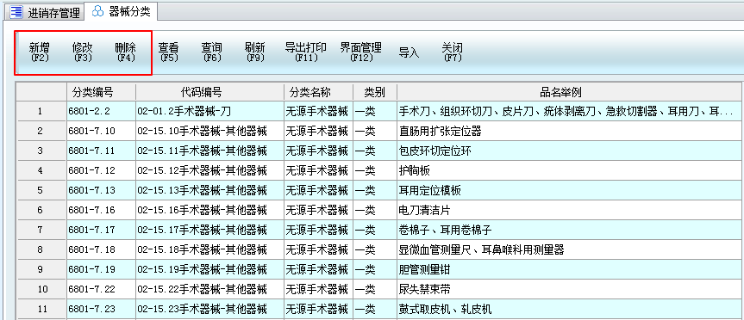Open the 查询 (F6) search function
This screenshot has width=744, height=320.
tap(211, 52)
